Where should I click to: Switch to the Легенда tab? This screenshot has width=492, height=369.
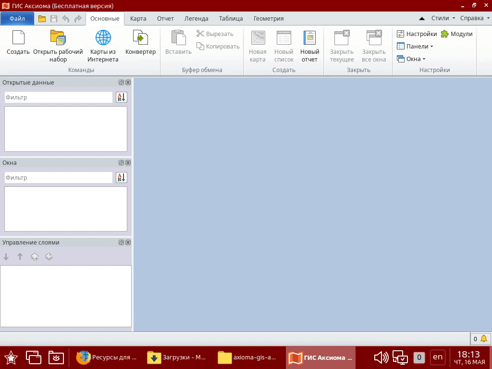tap(196, 19)
